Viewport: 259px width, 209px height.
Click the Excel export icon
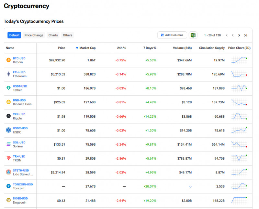193,35
